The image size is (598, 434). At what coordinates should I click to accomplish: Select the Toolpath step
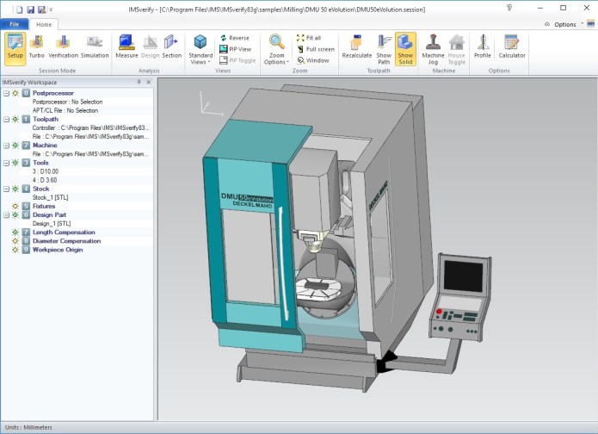tap(46, 119)
